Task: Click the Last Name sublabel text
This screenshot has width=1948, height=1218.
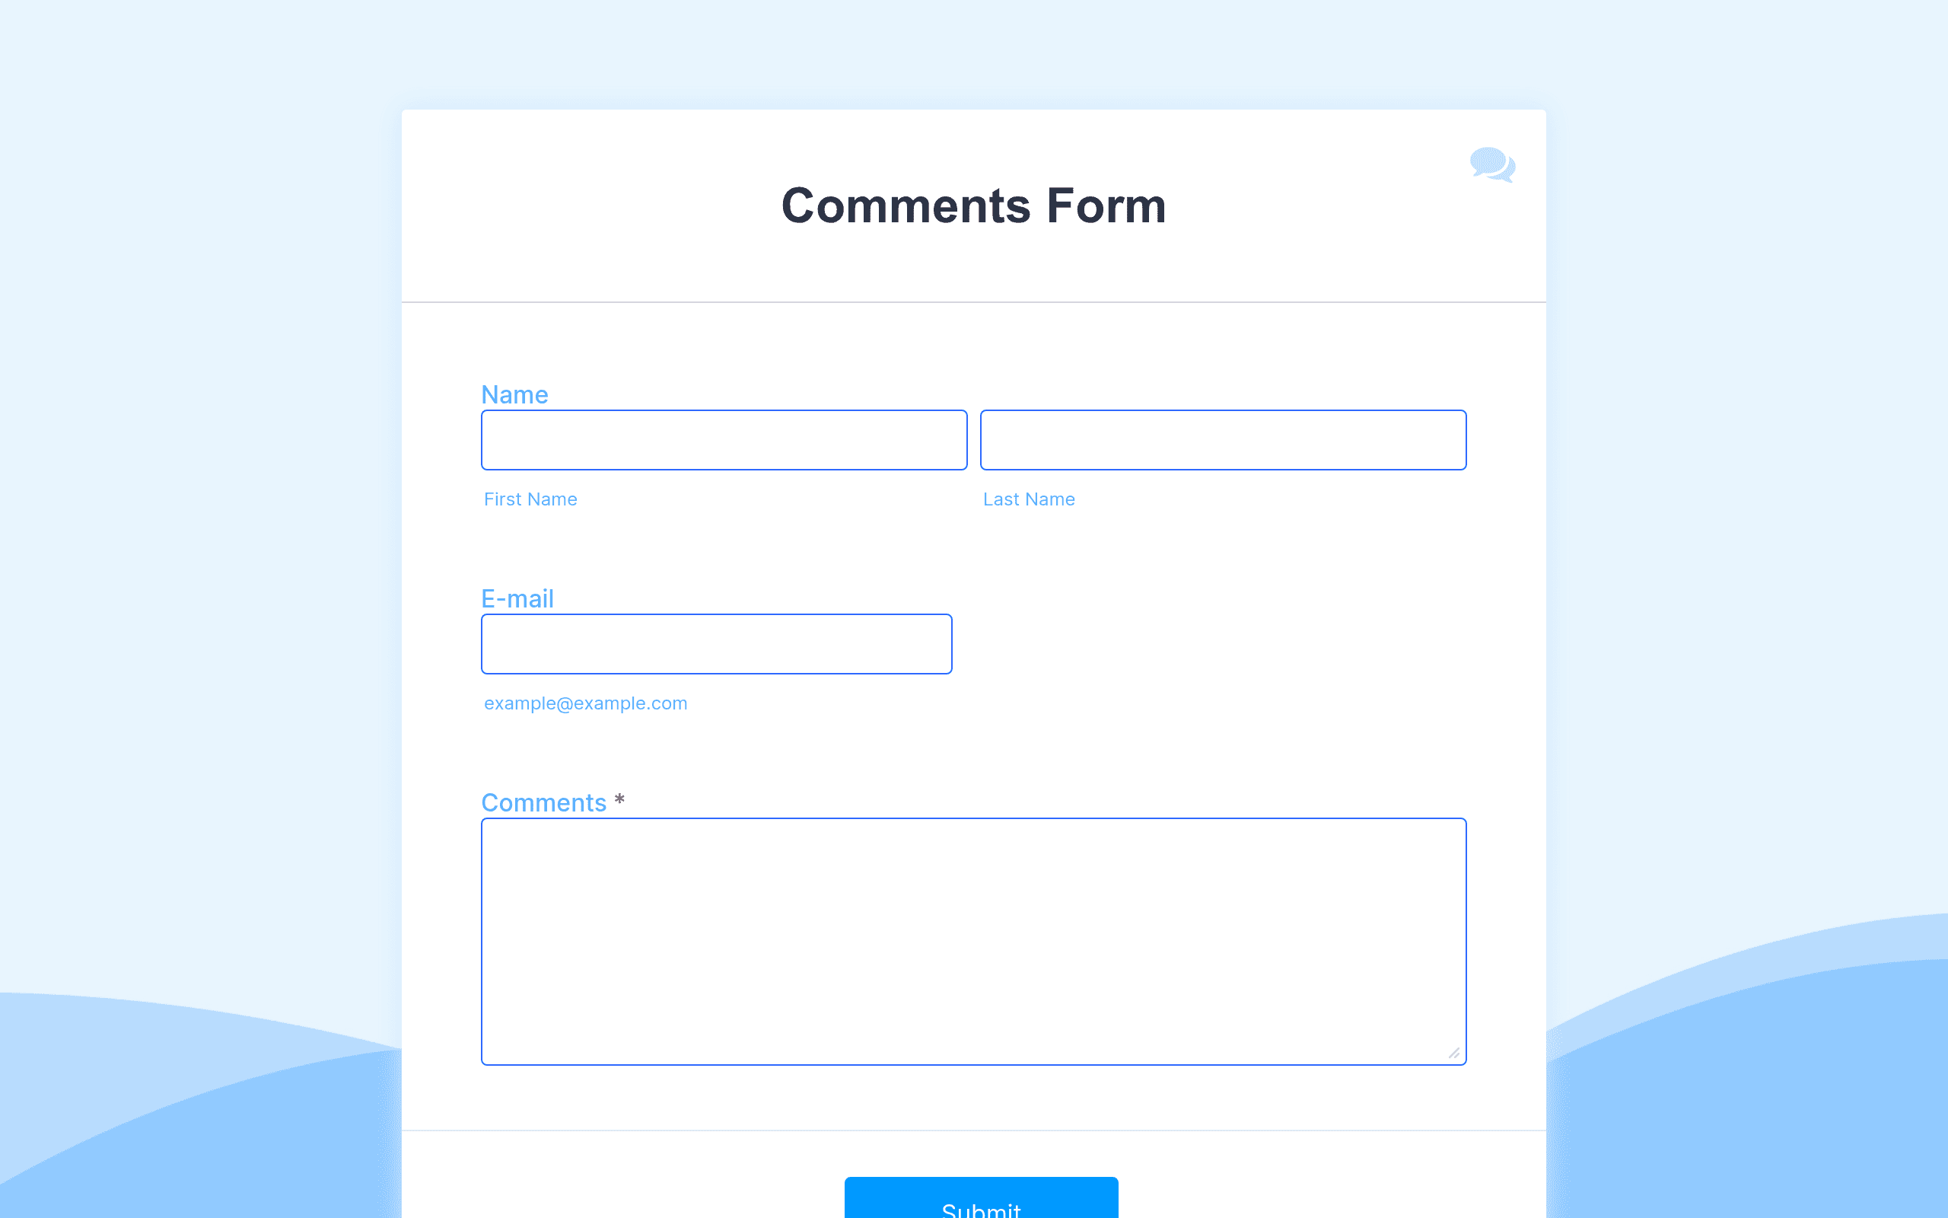Action: tap(1029, 499)
